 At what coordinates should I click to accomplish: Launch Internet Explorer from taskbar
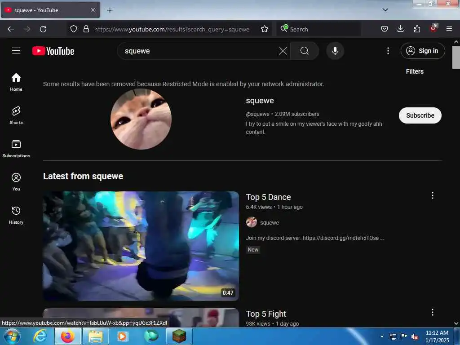pos(40,336)
